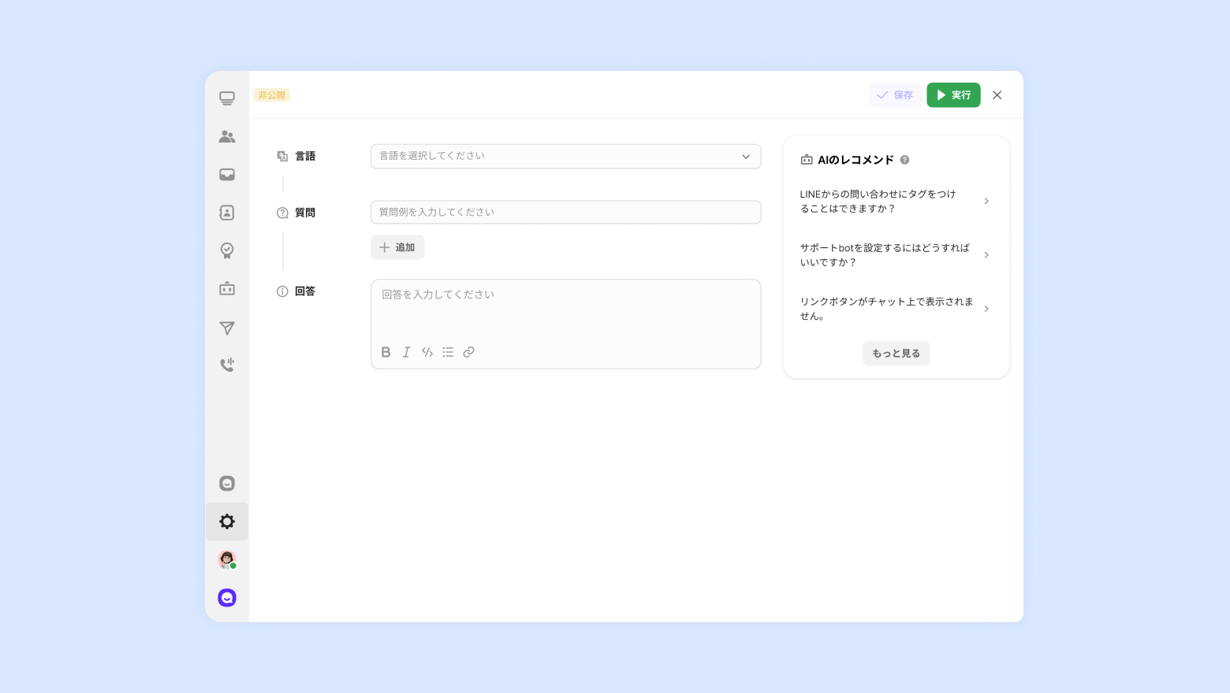Open the team members sidebar icon
The height and width of the screenshot is (693, 1230).
pyautogui.click(x=227, y=136)
